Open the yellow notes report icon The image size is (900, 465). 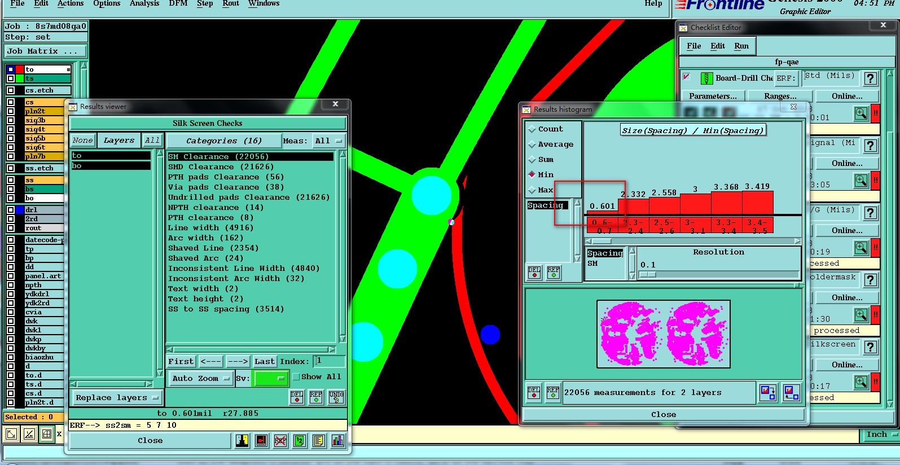[x=319, y=441]
